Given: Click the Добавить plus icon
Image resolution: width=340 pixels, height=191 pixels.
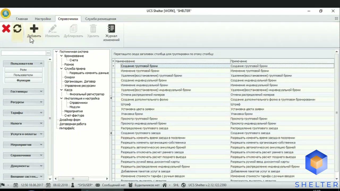Looking at the screenshot, I should [34, 29].
